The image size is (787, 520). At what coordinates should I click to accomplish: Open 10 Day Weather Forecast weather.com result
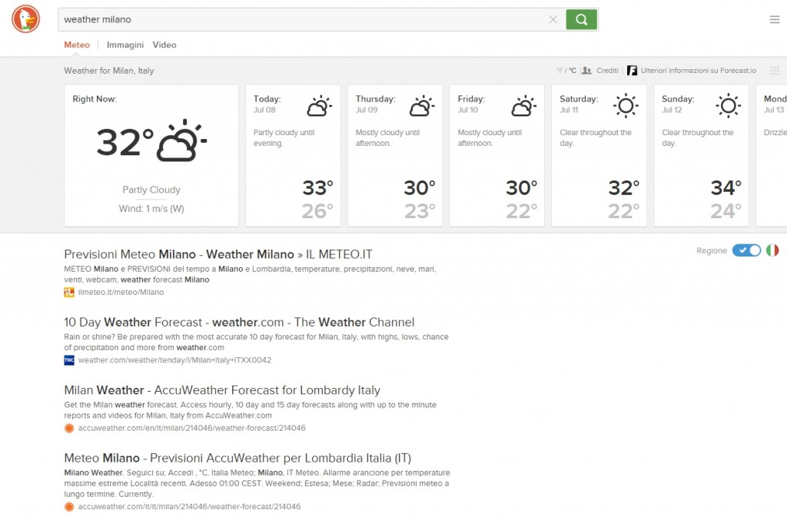coord(239,322)
